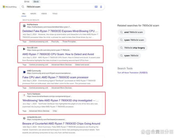Activate voice search microphone icon
The height and width of the screenshot is (138, 177).
pyautogui.click(x=101, y=7)
